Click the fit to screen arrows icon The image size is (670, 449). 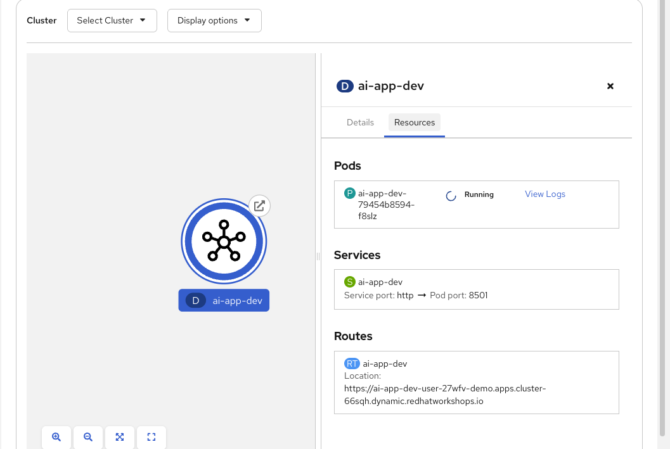click(120, 437)
